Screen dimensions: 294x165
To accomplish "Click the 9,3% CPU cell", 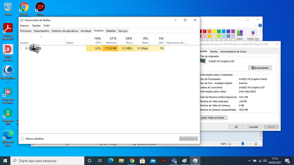I will (94, 48).
